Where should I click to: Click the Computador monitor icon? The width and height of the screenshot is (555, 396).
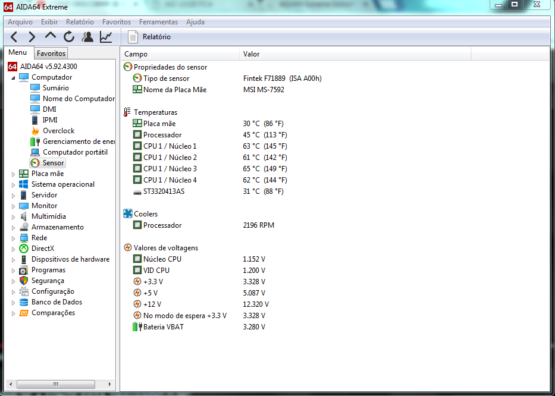click(x=23, y=77)
